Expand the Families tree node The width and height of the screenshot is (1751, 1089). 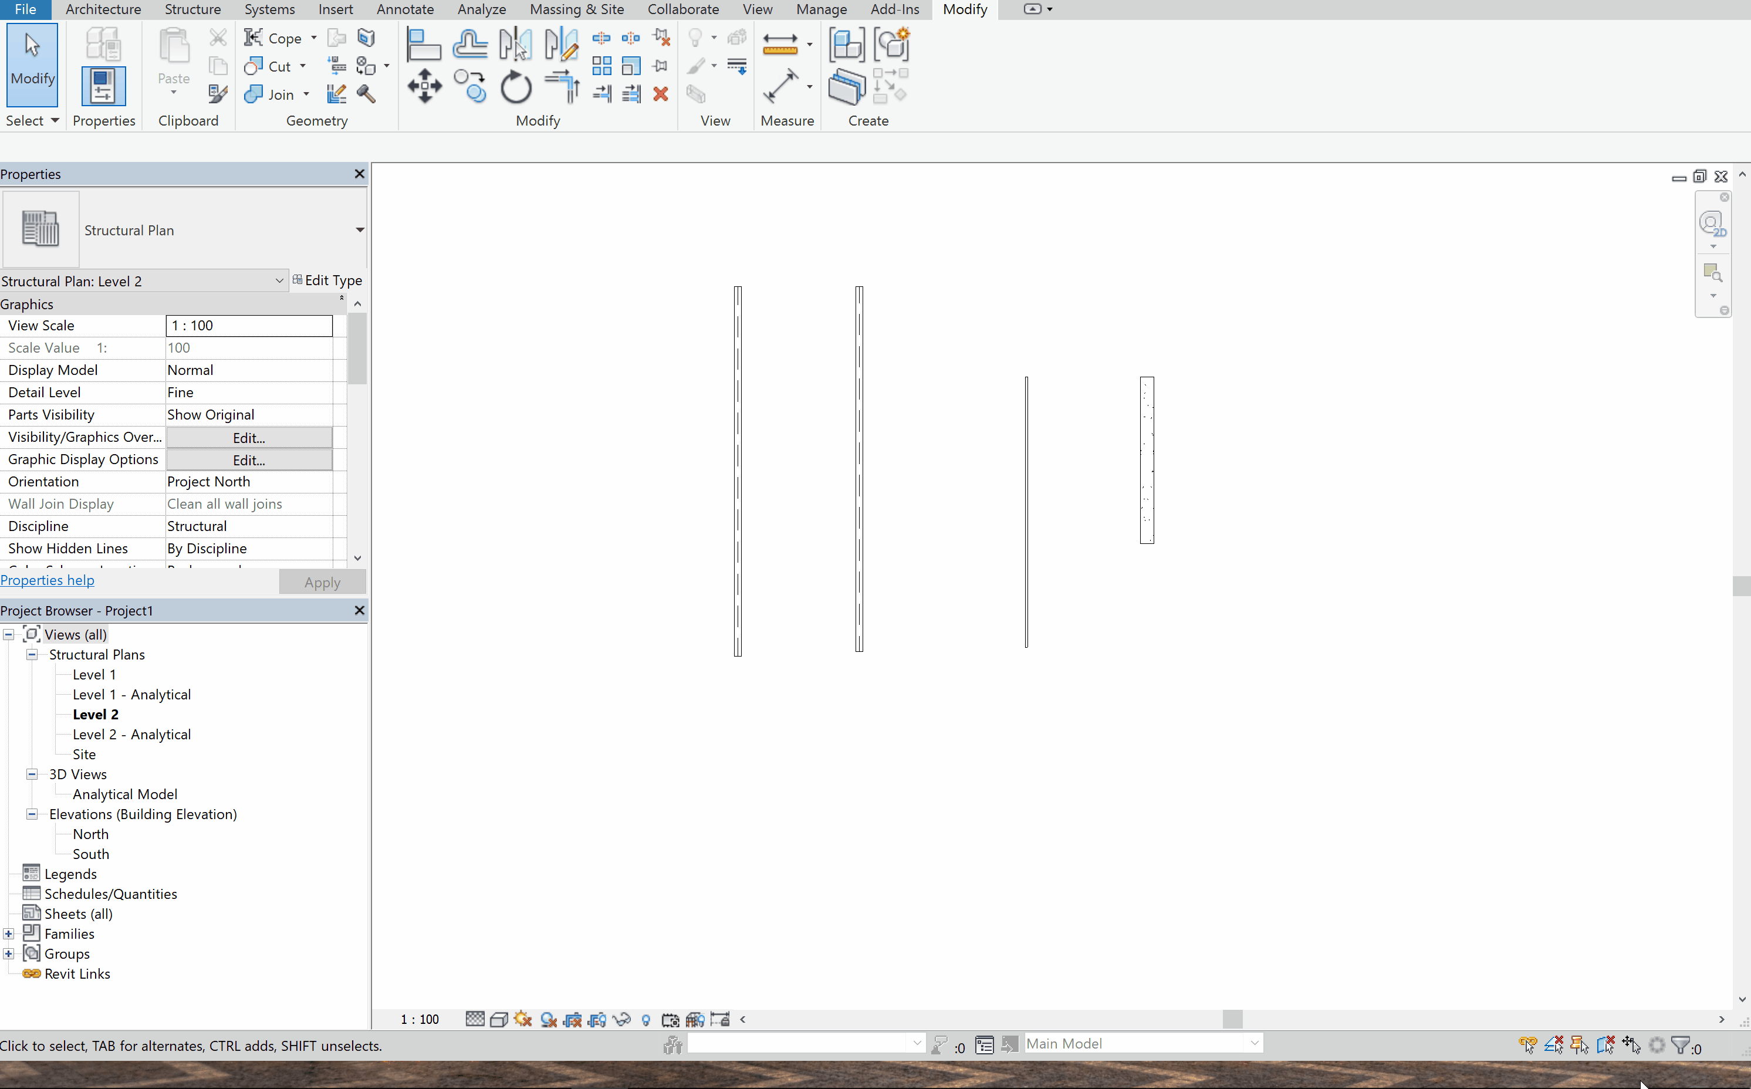[9, 934]
